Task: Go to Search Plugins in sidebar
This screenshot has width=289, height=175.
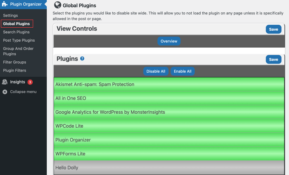Action: coord(16,32)
